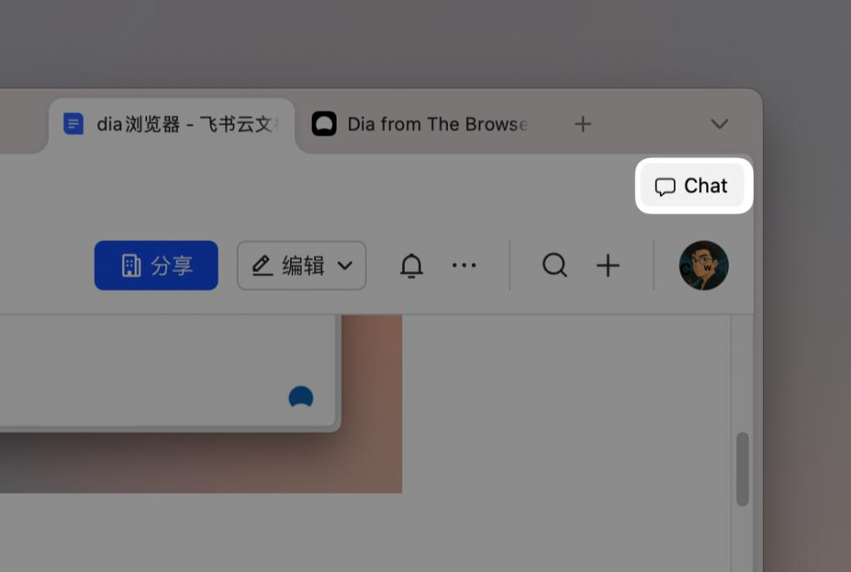Screen dimensions: 851x572
Task: Expand the 编辑 edit mode dropdown
Action: click(302, 265)
